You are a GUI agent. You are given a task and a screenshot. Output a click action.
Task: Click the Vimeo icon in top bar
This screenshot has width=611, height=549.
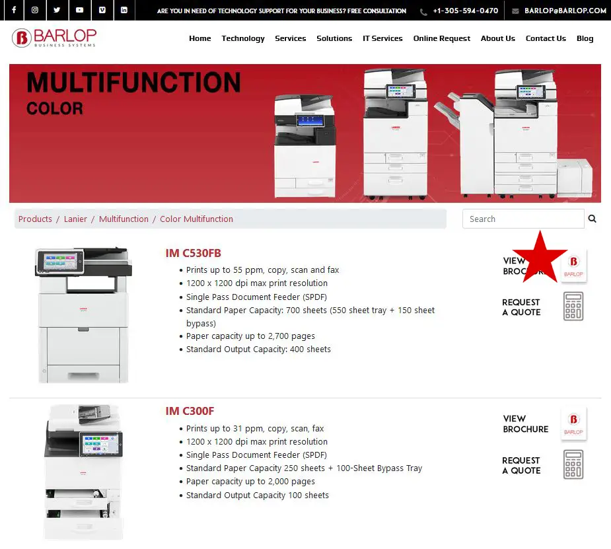pyautogui.click(x=102, y=11)
